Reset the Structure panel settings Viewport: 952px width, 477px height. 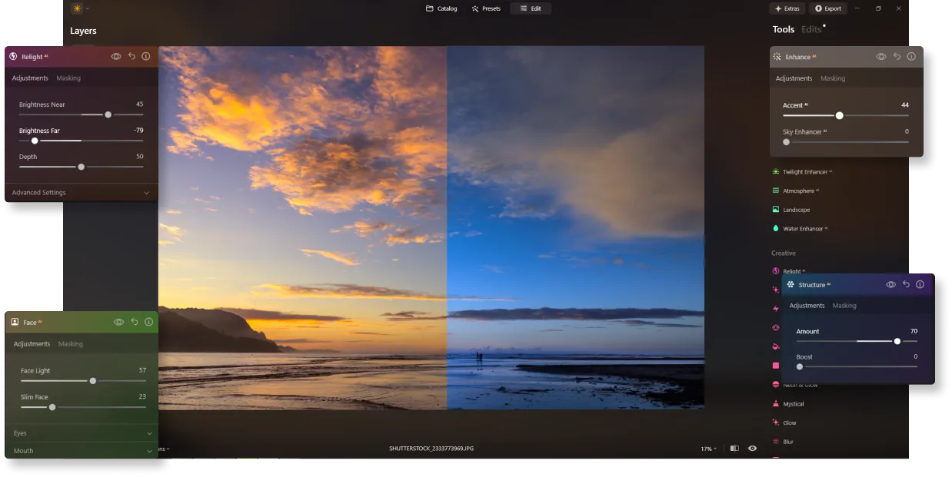pos(906,284)
